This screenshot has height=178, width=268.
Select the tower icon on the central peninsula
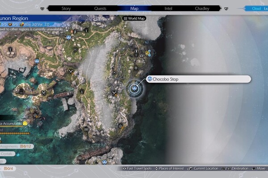[x=82, y=92]
